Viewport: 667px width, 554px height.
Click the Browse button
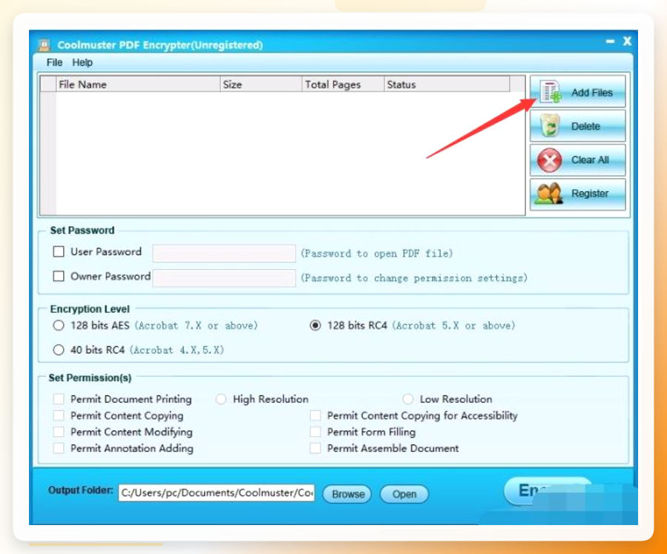tap(347, 494)
